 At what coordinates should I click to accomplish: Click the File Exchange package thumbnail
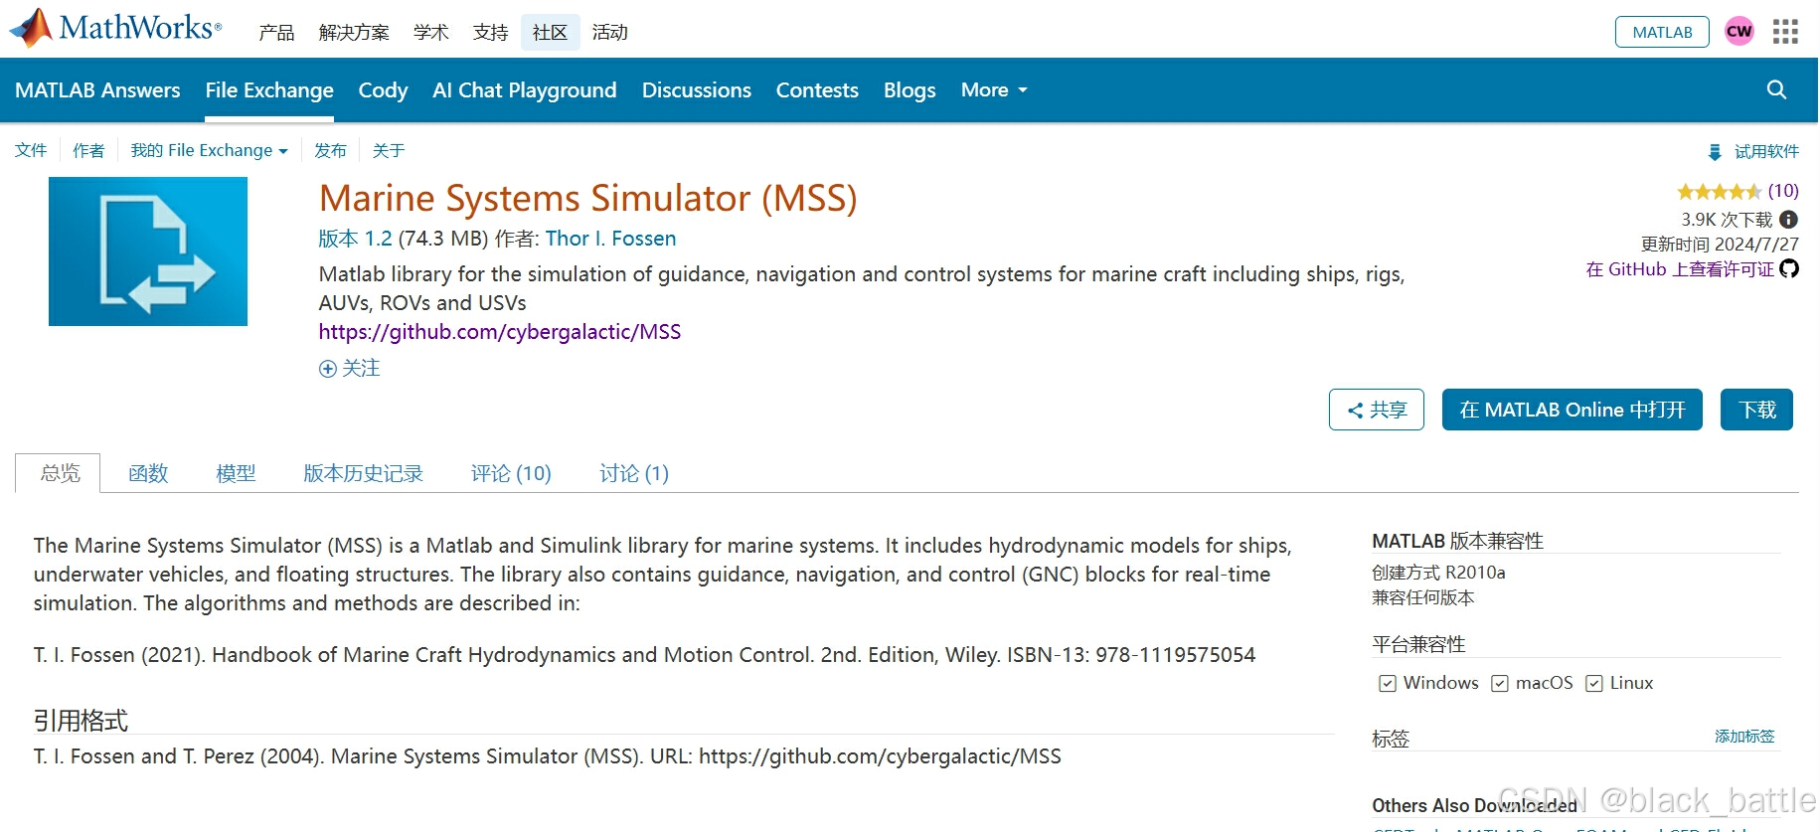point(148,251)
